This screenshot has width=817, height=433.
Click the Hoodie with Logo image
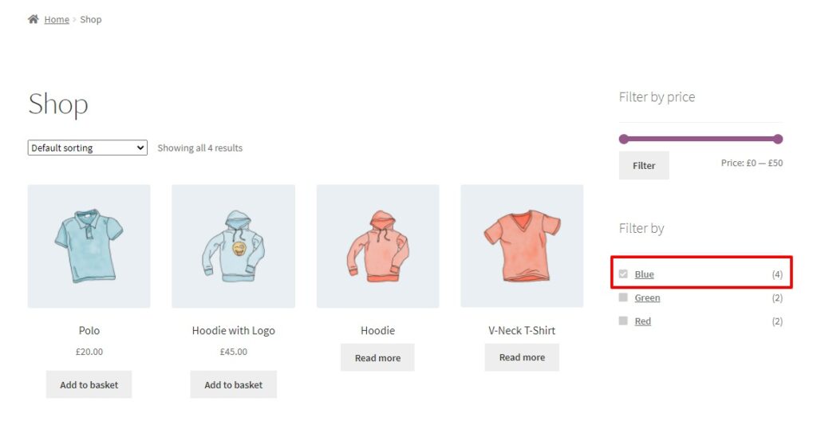pos(233,246)
